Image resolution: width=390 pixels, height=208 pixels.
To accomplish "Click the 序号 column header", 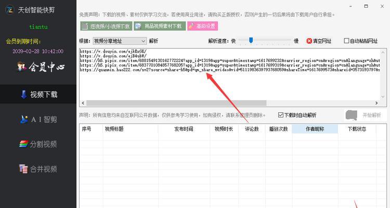I will (92, 129).
